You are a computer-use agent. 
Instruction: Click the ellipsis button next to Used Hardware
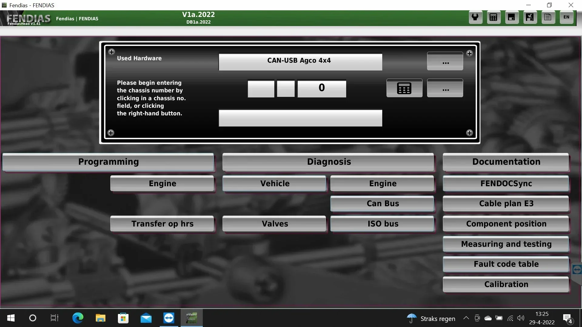[445, 61]
